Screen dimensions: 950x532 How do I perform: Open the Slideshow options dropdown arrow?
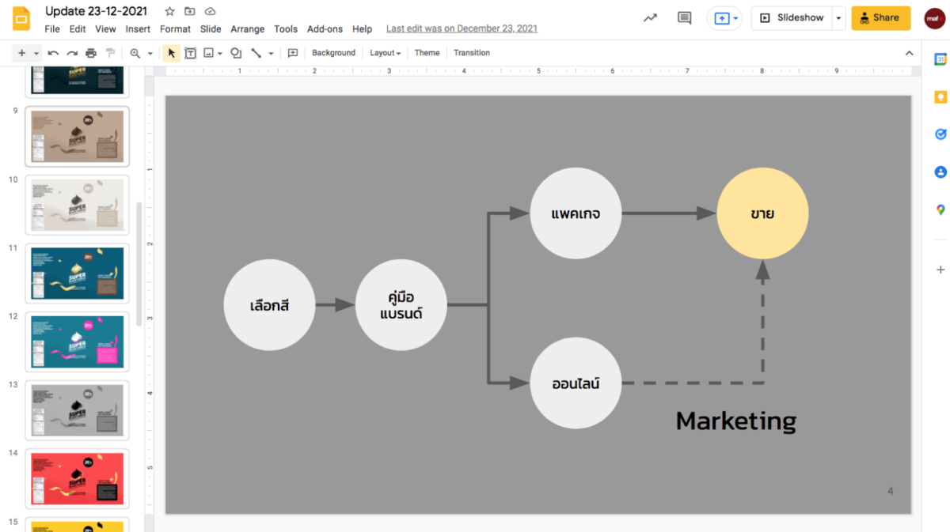[838, 18]
